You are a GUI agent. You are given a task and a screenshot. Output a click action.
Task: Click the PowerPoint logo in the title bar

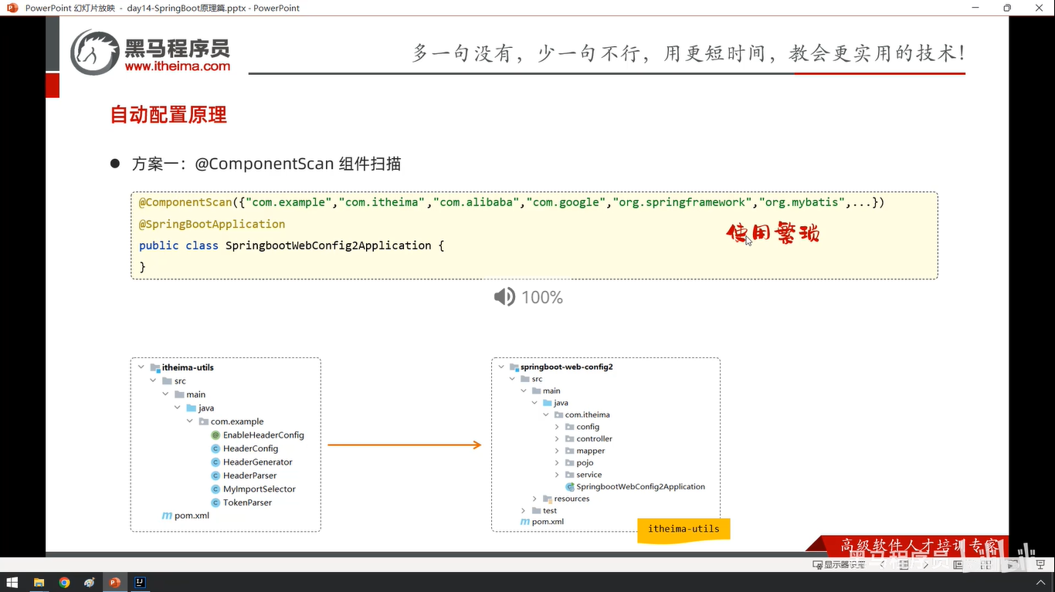point(12,8)
